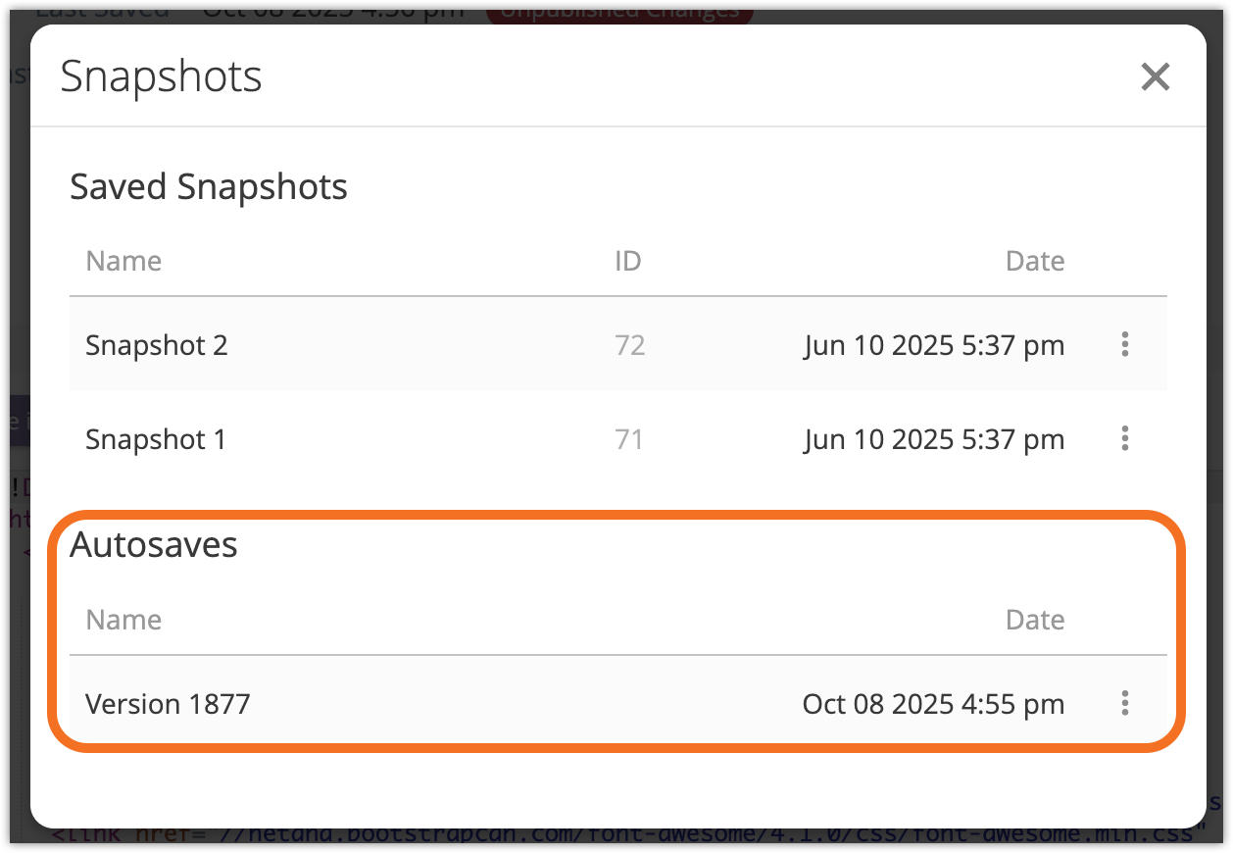The image size is (1233, 853).
Task: Click the Oct 08 2025 autosave date
Action: 933,704
